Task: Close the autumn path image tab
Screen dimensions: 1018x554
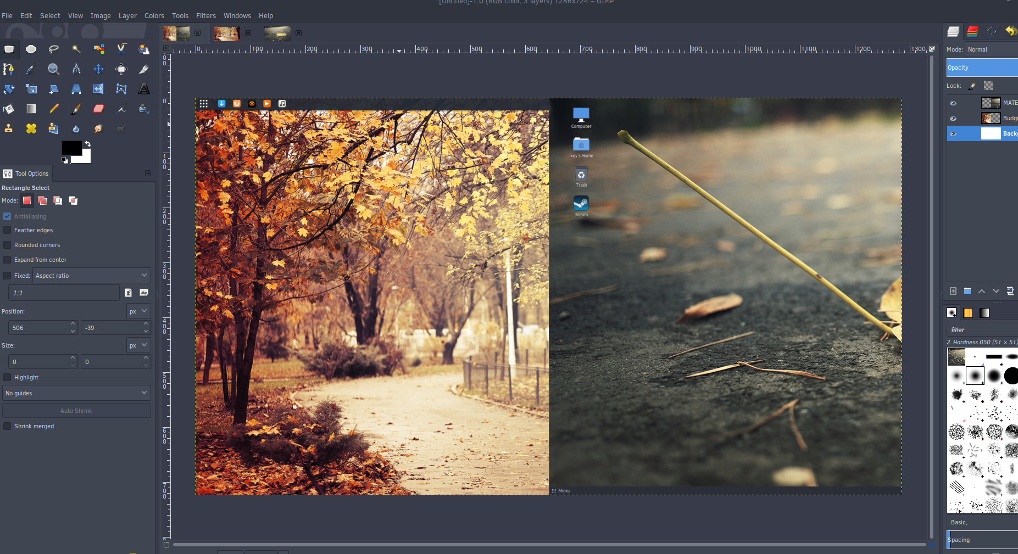Action: pyautogui.click(x=248, y=33)
